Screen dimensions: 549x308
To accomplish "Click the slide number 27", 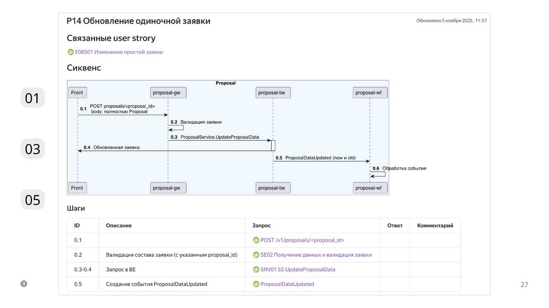I will click(x=524, y=285).
